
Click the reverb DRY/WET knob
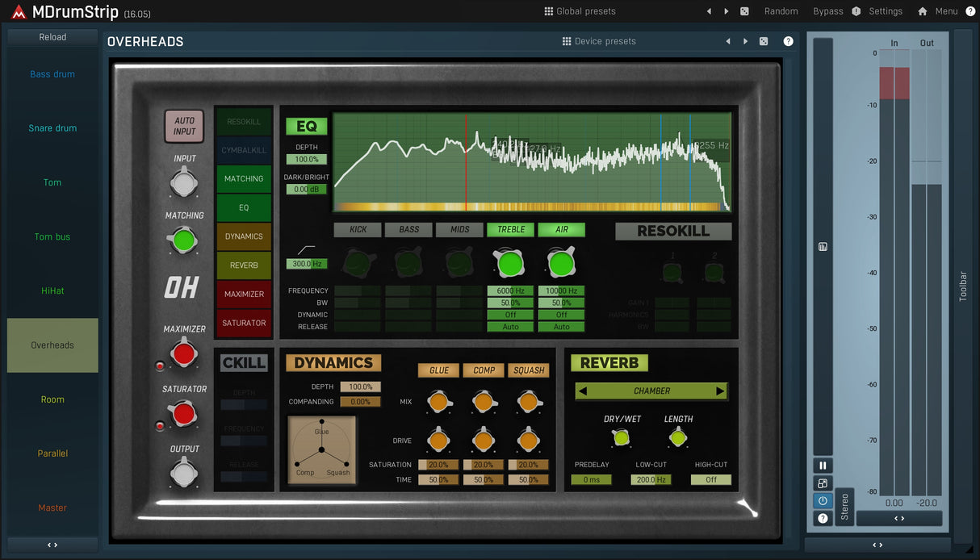621,438
